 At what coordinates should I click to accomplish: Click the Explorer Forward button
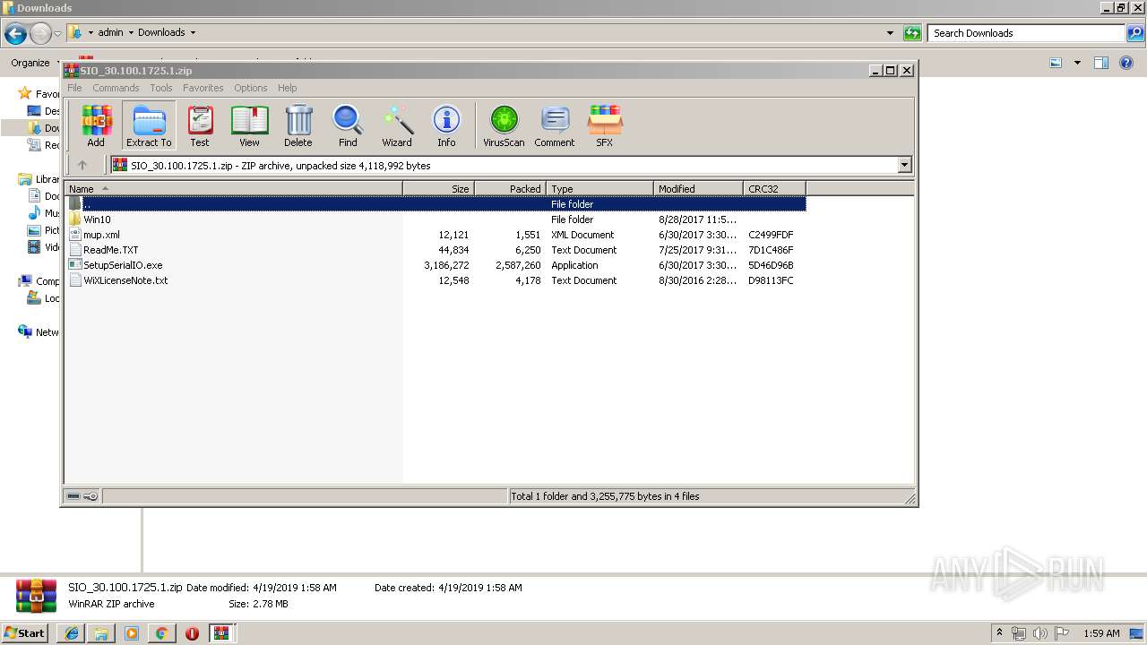tap(40, 34)
